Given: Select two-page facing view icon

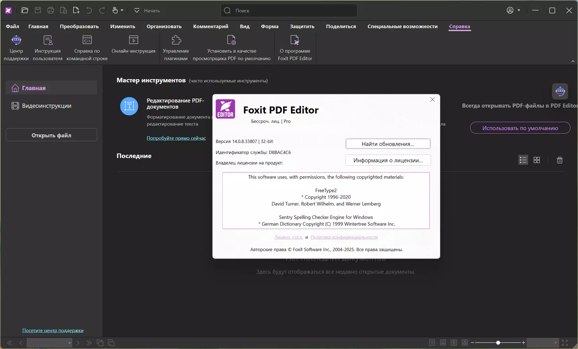Looking at the screenshot, I should pos(454,343).
